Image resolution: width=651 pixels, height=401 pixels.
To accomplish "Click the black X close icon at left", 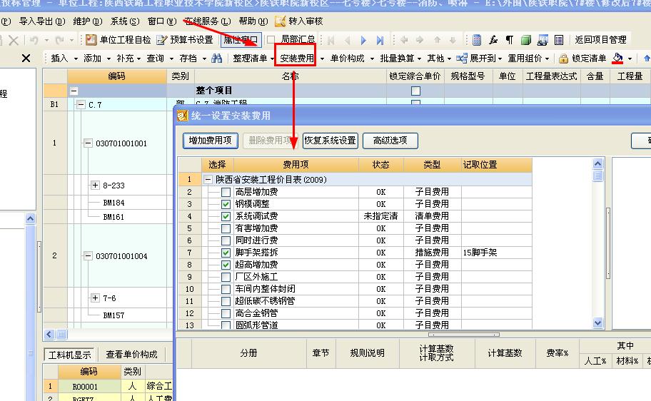I will 26,58.
